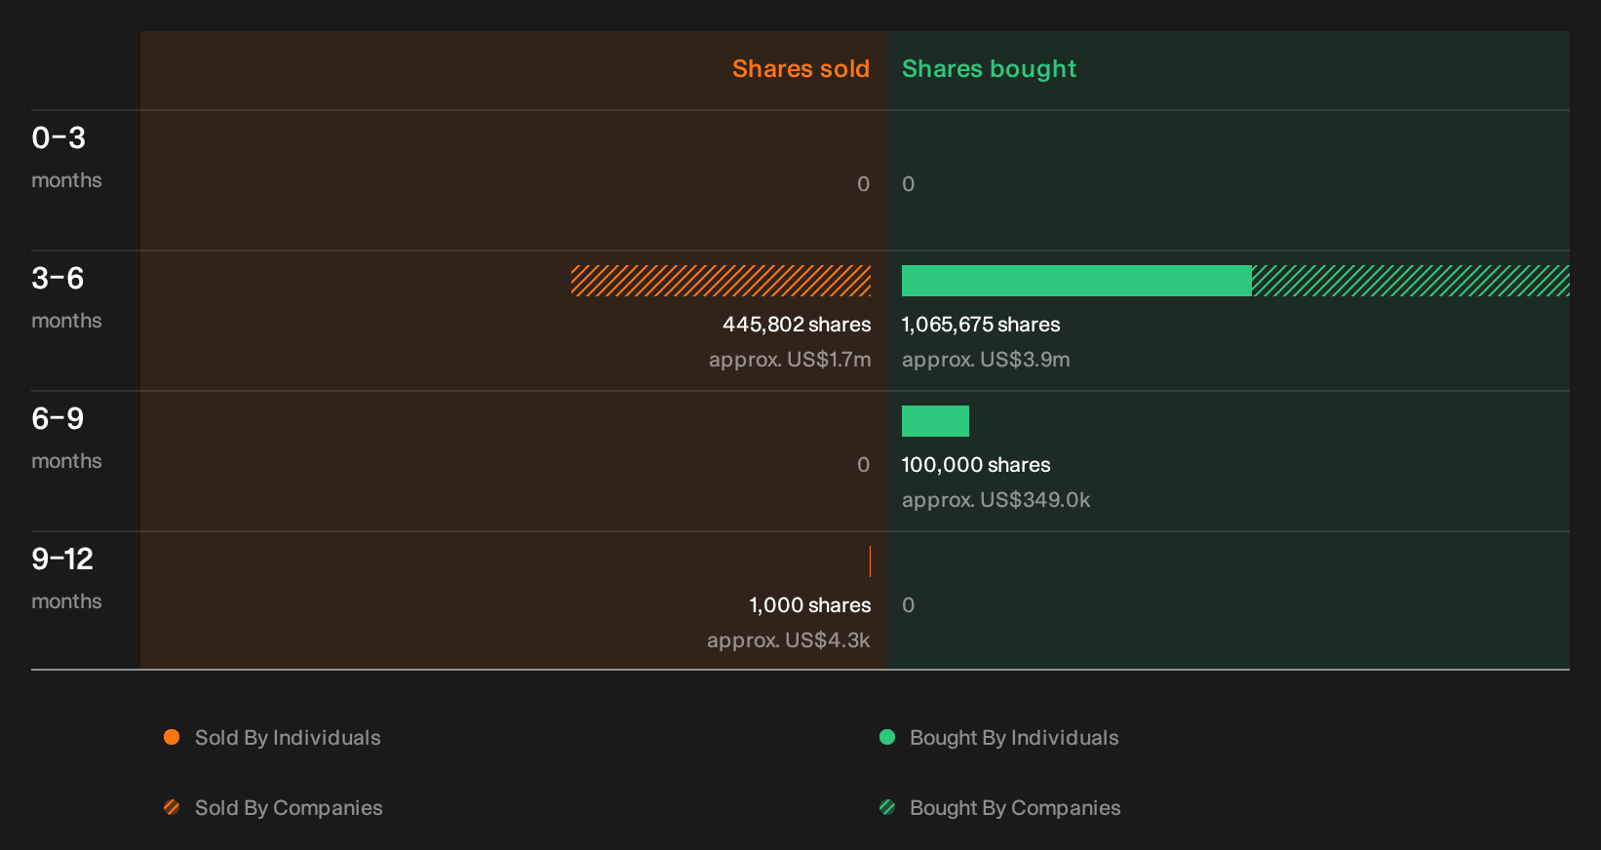Select the Bought By Individuals legend label
Image resolution: width=1601 pixels, height=850 pixels.
pos(1014,738)
